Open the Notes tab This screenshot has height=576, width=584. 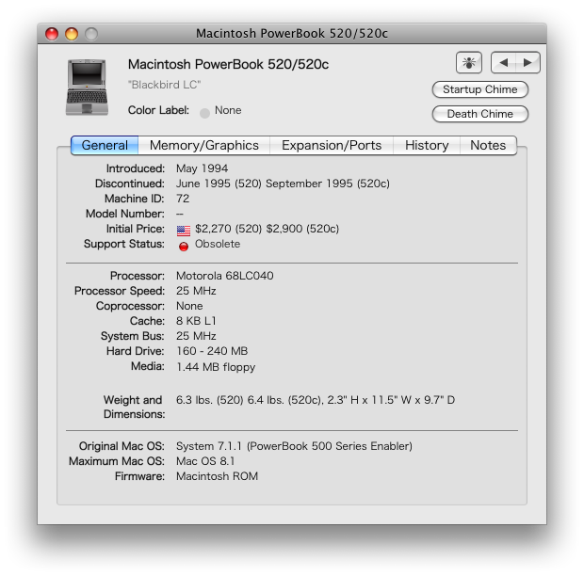pos(488,145)
